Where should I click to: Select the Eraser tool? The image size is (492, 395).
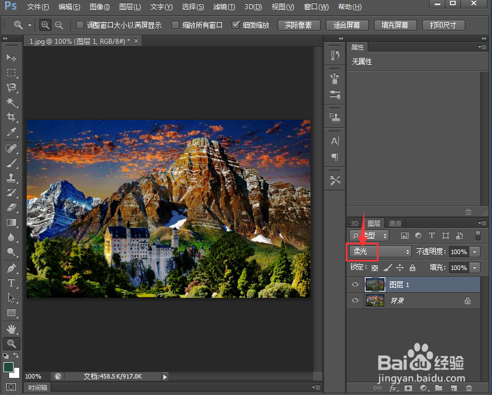11,207
